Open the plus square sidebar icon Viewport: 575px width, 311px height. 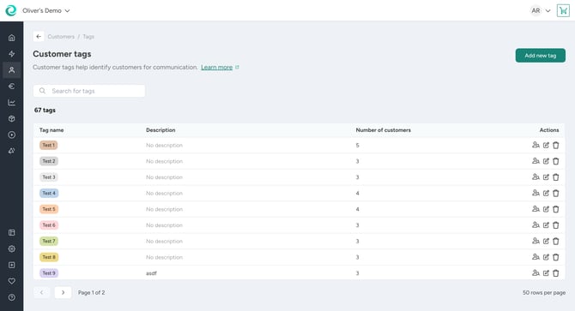[12, 265]
